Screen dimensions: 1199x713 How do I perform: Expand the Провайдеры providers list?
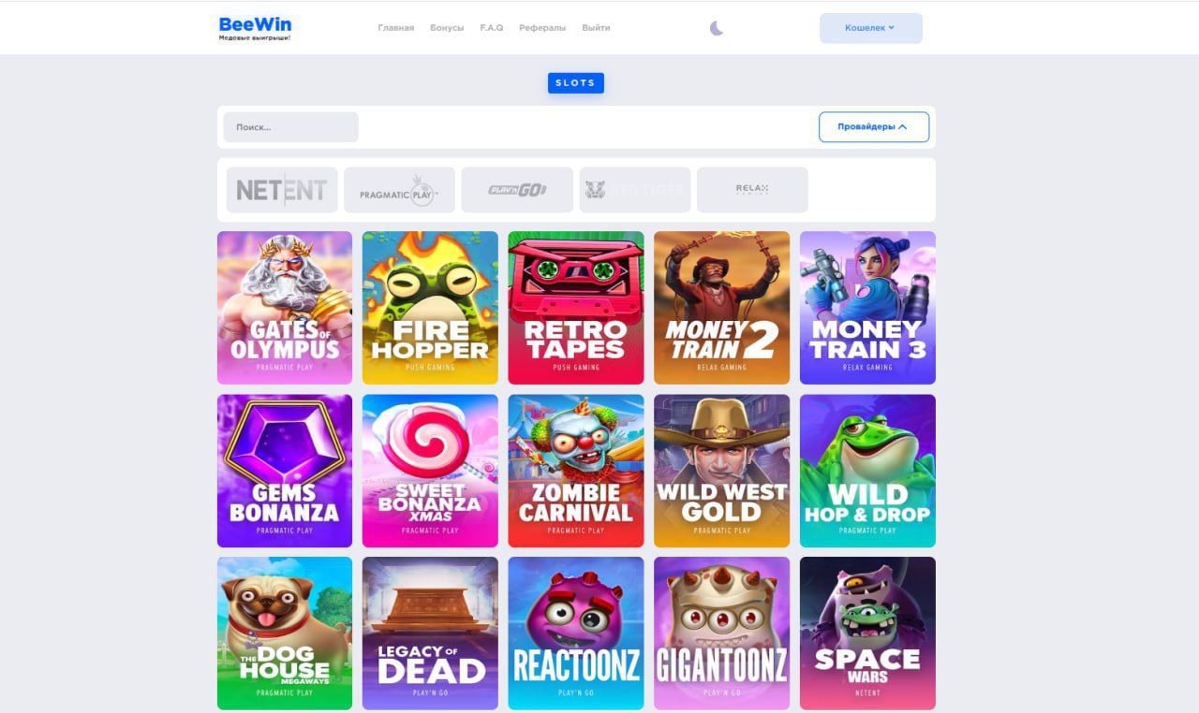point(874,127)
